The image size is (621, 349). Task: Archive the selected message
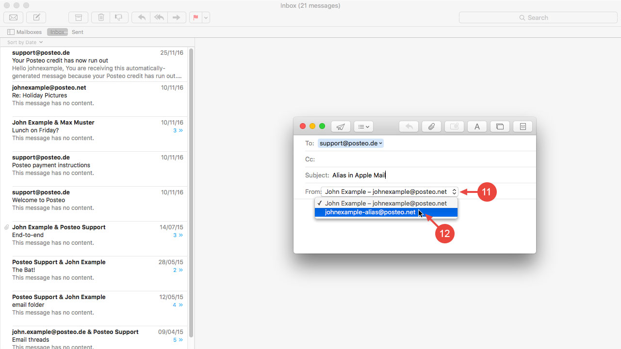78,17
